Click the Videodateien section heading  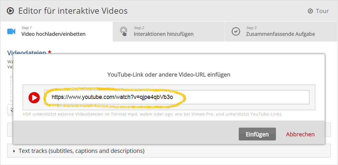point(27,53)
